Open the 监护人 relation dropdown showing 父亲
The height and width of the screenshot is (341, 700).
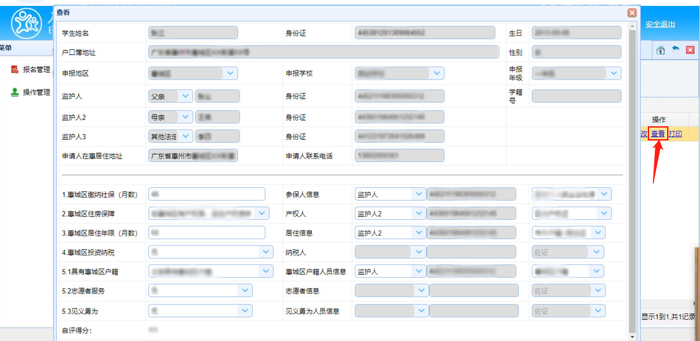(186, 96)
